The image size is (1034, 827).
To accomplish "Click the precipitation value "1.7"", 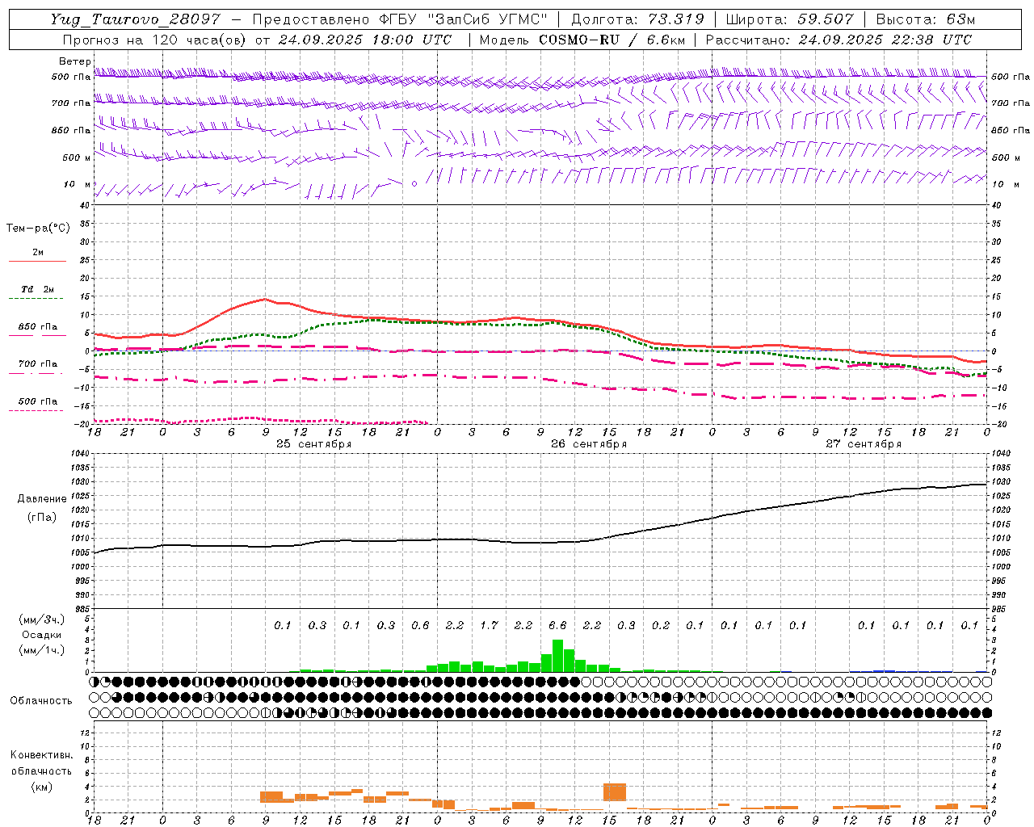I will pos(489,625).
